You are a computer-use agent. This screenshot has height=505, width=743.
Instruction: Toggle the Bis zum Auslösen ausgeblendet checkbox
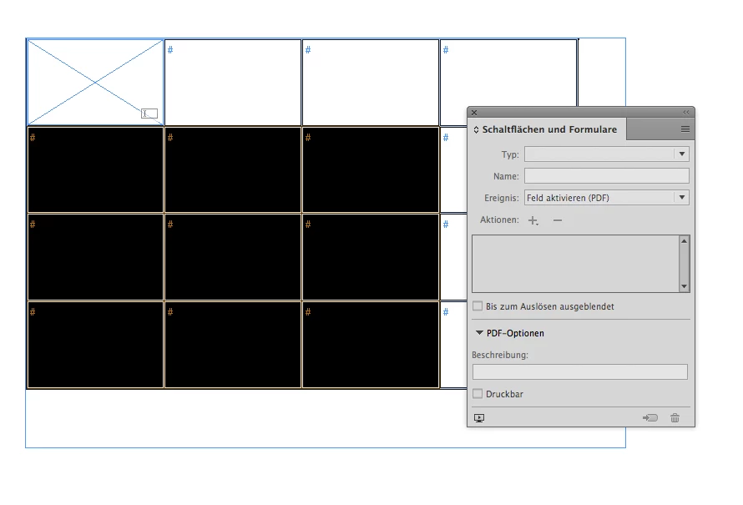click(x=478, y=306)
